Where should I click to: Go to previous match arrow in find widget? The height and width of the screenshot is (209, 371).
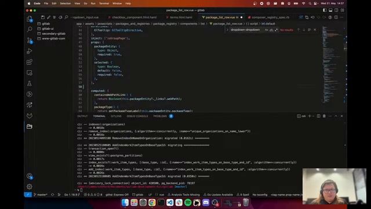(299, 30)
